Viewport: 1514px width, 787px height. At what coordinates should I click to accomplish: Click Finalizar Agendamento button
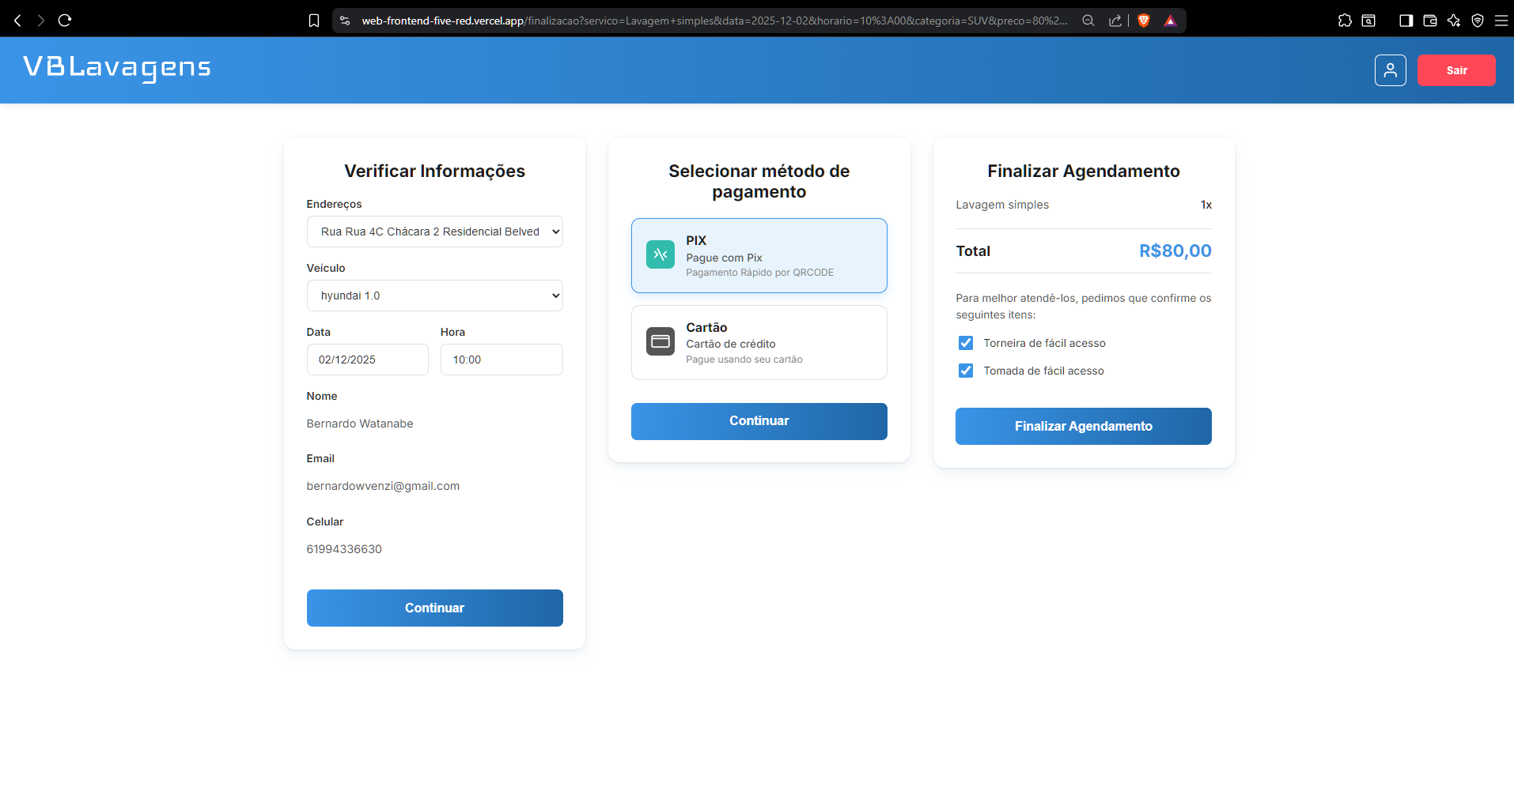(x=1083, y=426)
